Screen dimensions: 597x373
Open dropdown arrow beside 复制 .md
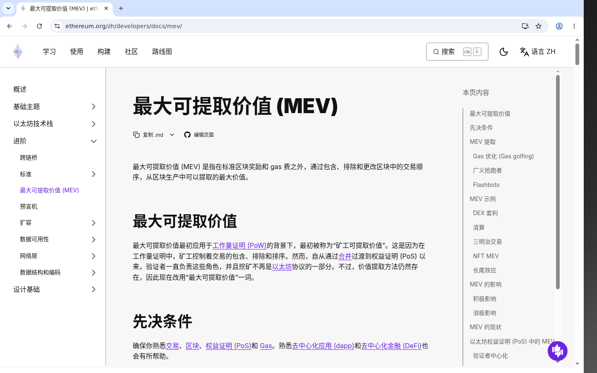click(x=172, y=135)
